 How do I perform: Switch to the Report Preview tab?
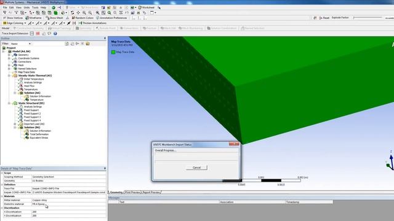coord(151,192)
